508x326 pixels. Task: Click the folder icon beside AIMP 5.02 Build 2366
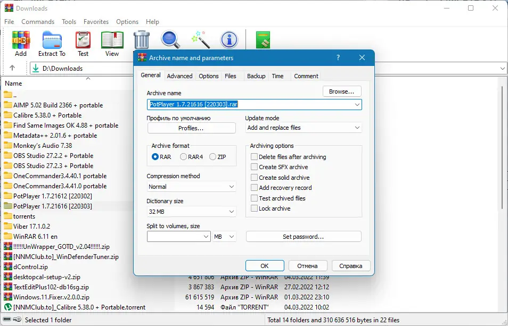[x=8, y=105]
